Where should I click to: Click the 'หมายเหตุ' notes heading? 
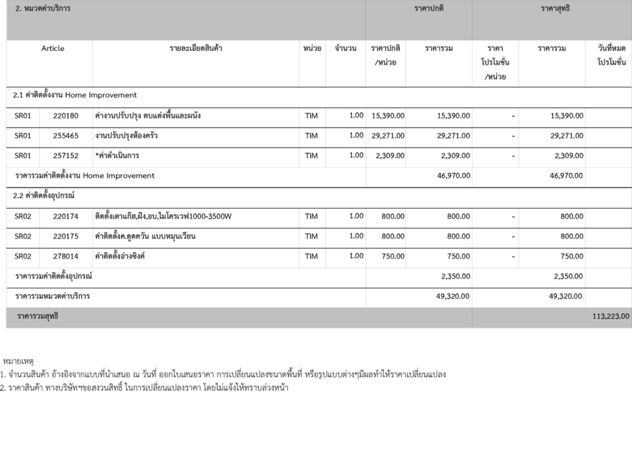click(x=18, y=361)
